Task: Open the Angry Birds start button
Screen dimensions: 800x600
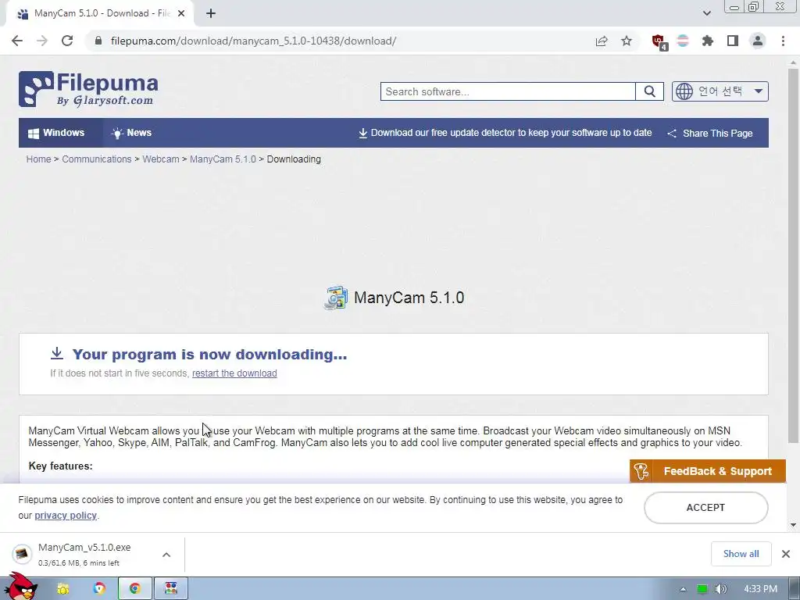Action: click(20, 587)
